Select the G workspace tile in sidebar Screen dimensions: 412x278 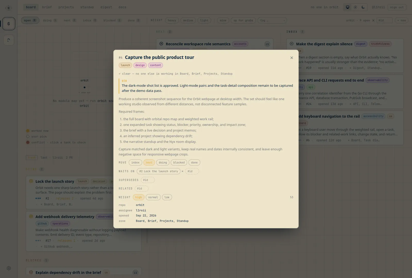point(9,24)
